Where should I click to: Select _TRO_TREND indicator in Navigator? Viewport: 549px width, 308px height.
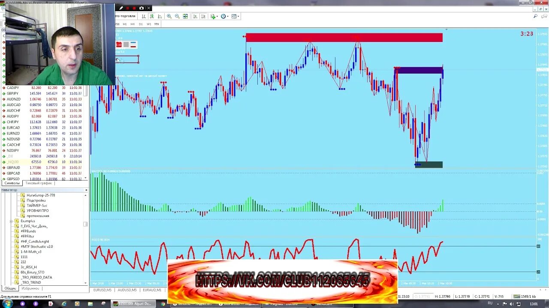tap(31, 282)
